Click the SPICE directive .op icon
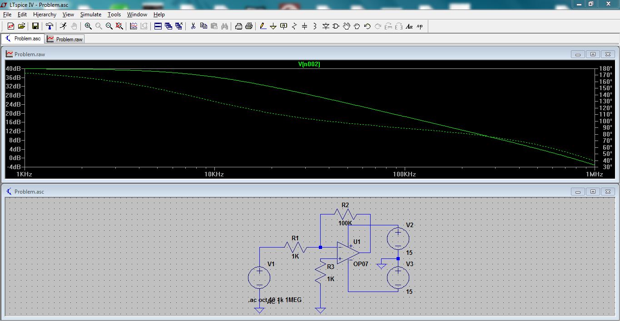620x321 pixels. click(x=419, y=26)
